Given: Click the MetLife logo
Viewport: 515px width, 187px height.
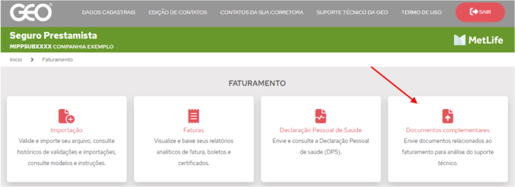Looking at the screenshot, I should coord(478,40).
